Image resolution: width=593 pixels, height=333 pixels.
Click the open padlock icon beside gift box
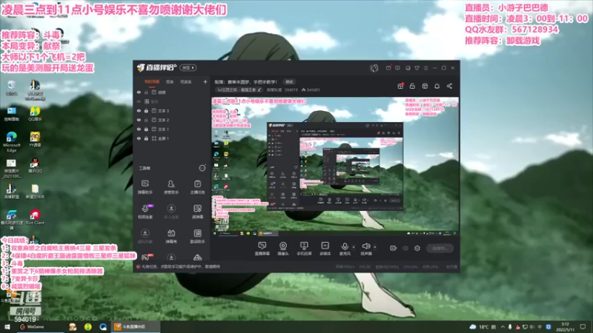coord(412,86)
